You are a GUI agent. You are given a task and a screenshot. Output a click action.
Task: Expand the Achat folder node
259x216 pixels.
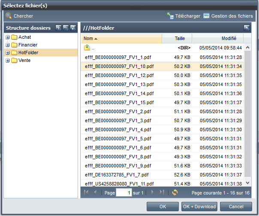point(7,37)
